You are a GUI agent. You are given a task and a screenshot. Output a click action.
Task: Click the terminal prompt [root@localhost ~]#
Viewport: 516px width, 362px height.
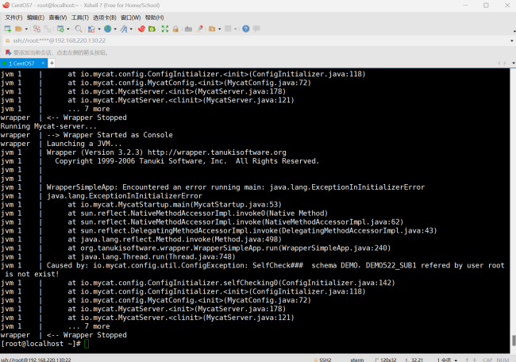(40, 344)
